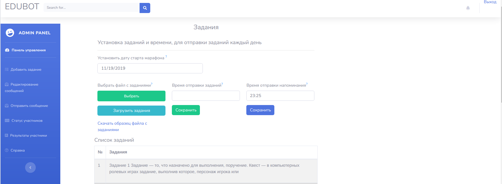Click the help mark beside reminder send time
This screenshot has height=184, width=502.
(x=307, y=84)
